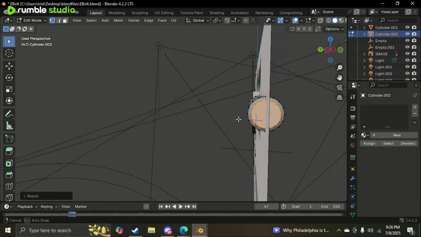Expand Cylinder.001 tree item
The height and width of the screenshot is (237, 421).
pos(364,28)
